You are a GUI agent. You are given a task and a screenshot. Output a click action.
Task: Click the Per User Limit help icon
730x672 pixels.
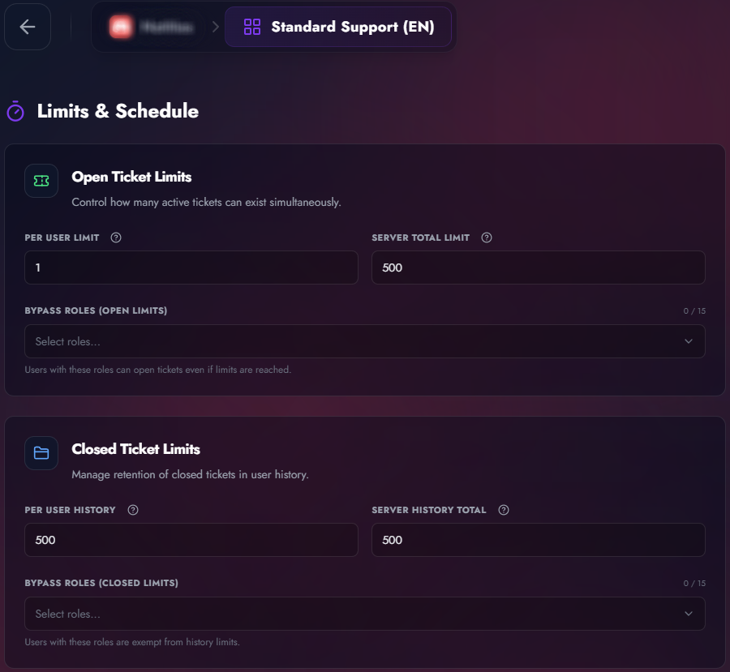[116, 238]
